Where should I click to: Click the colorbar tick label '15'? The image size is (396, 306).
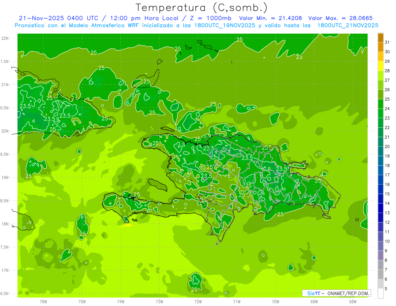point(387,194)
